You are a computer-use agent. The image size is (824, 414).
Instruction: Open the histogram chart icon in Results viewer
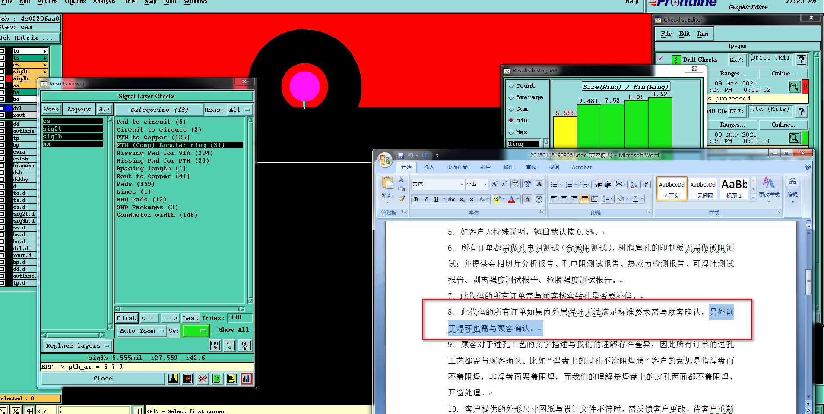(247, 379)
